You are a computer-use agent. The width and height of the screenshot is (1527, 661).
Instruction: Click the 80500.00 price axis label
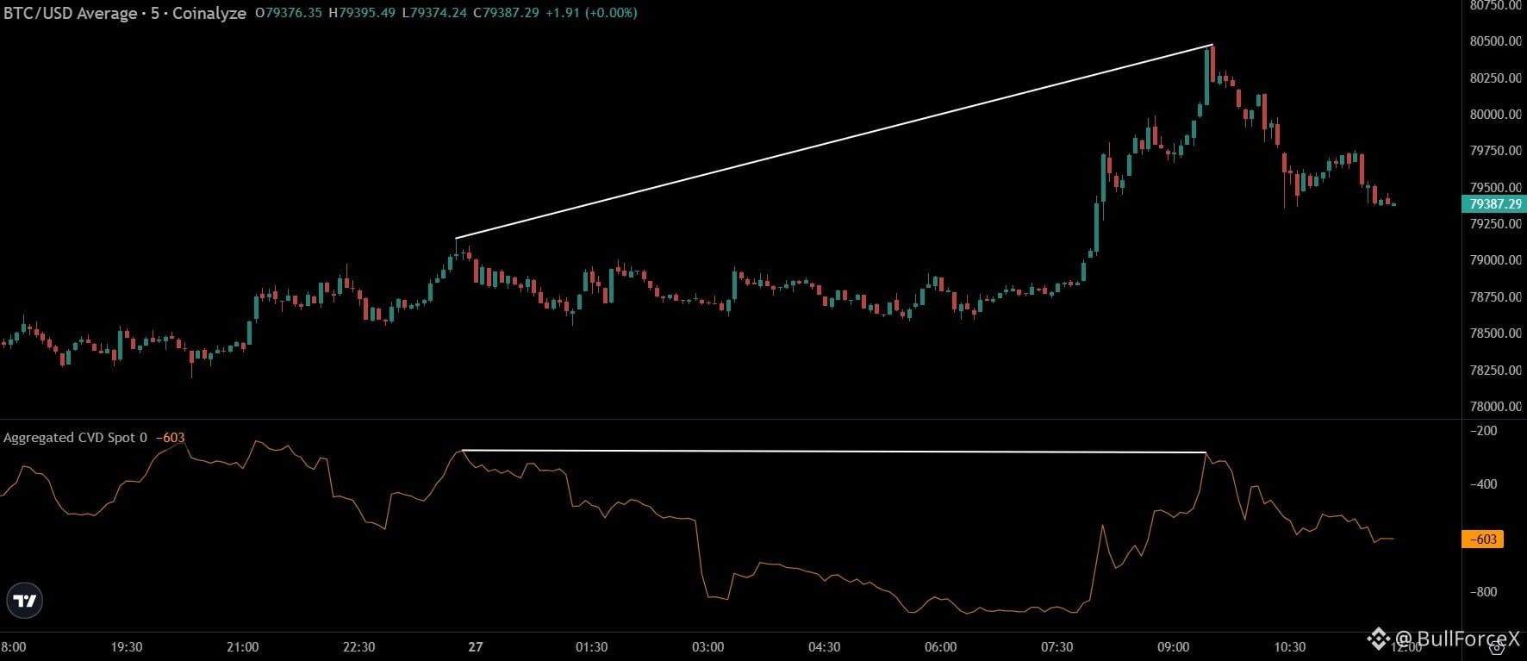click(1495, 41)
